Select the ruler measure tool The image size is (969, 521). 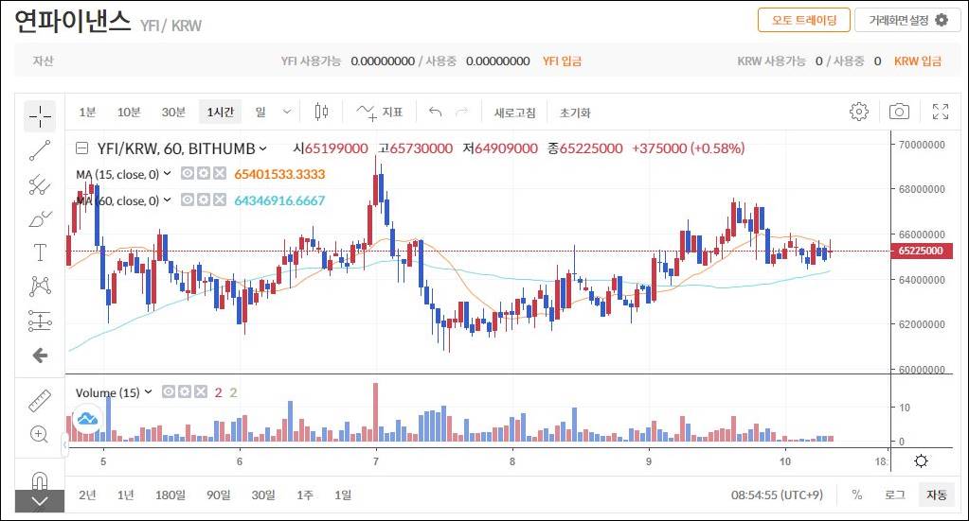pyautogui.click(x=40, y=401)
